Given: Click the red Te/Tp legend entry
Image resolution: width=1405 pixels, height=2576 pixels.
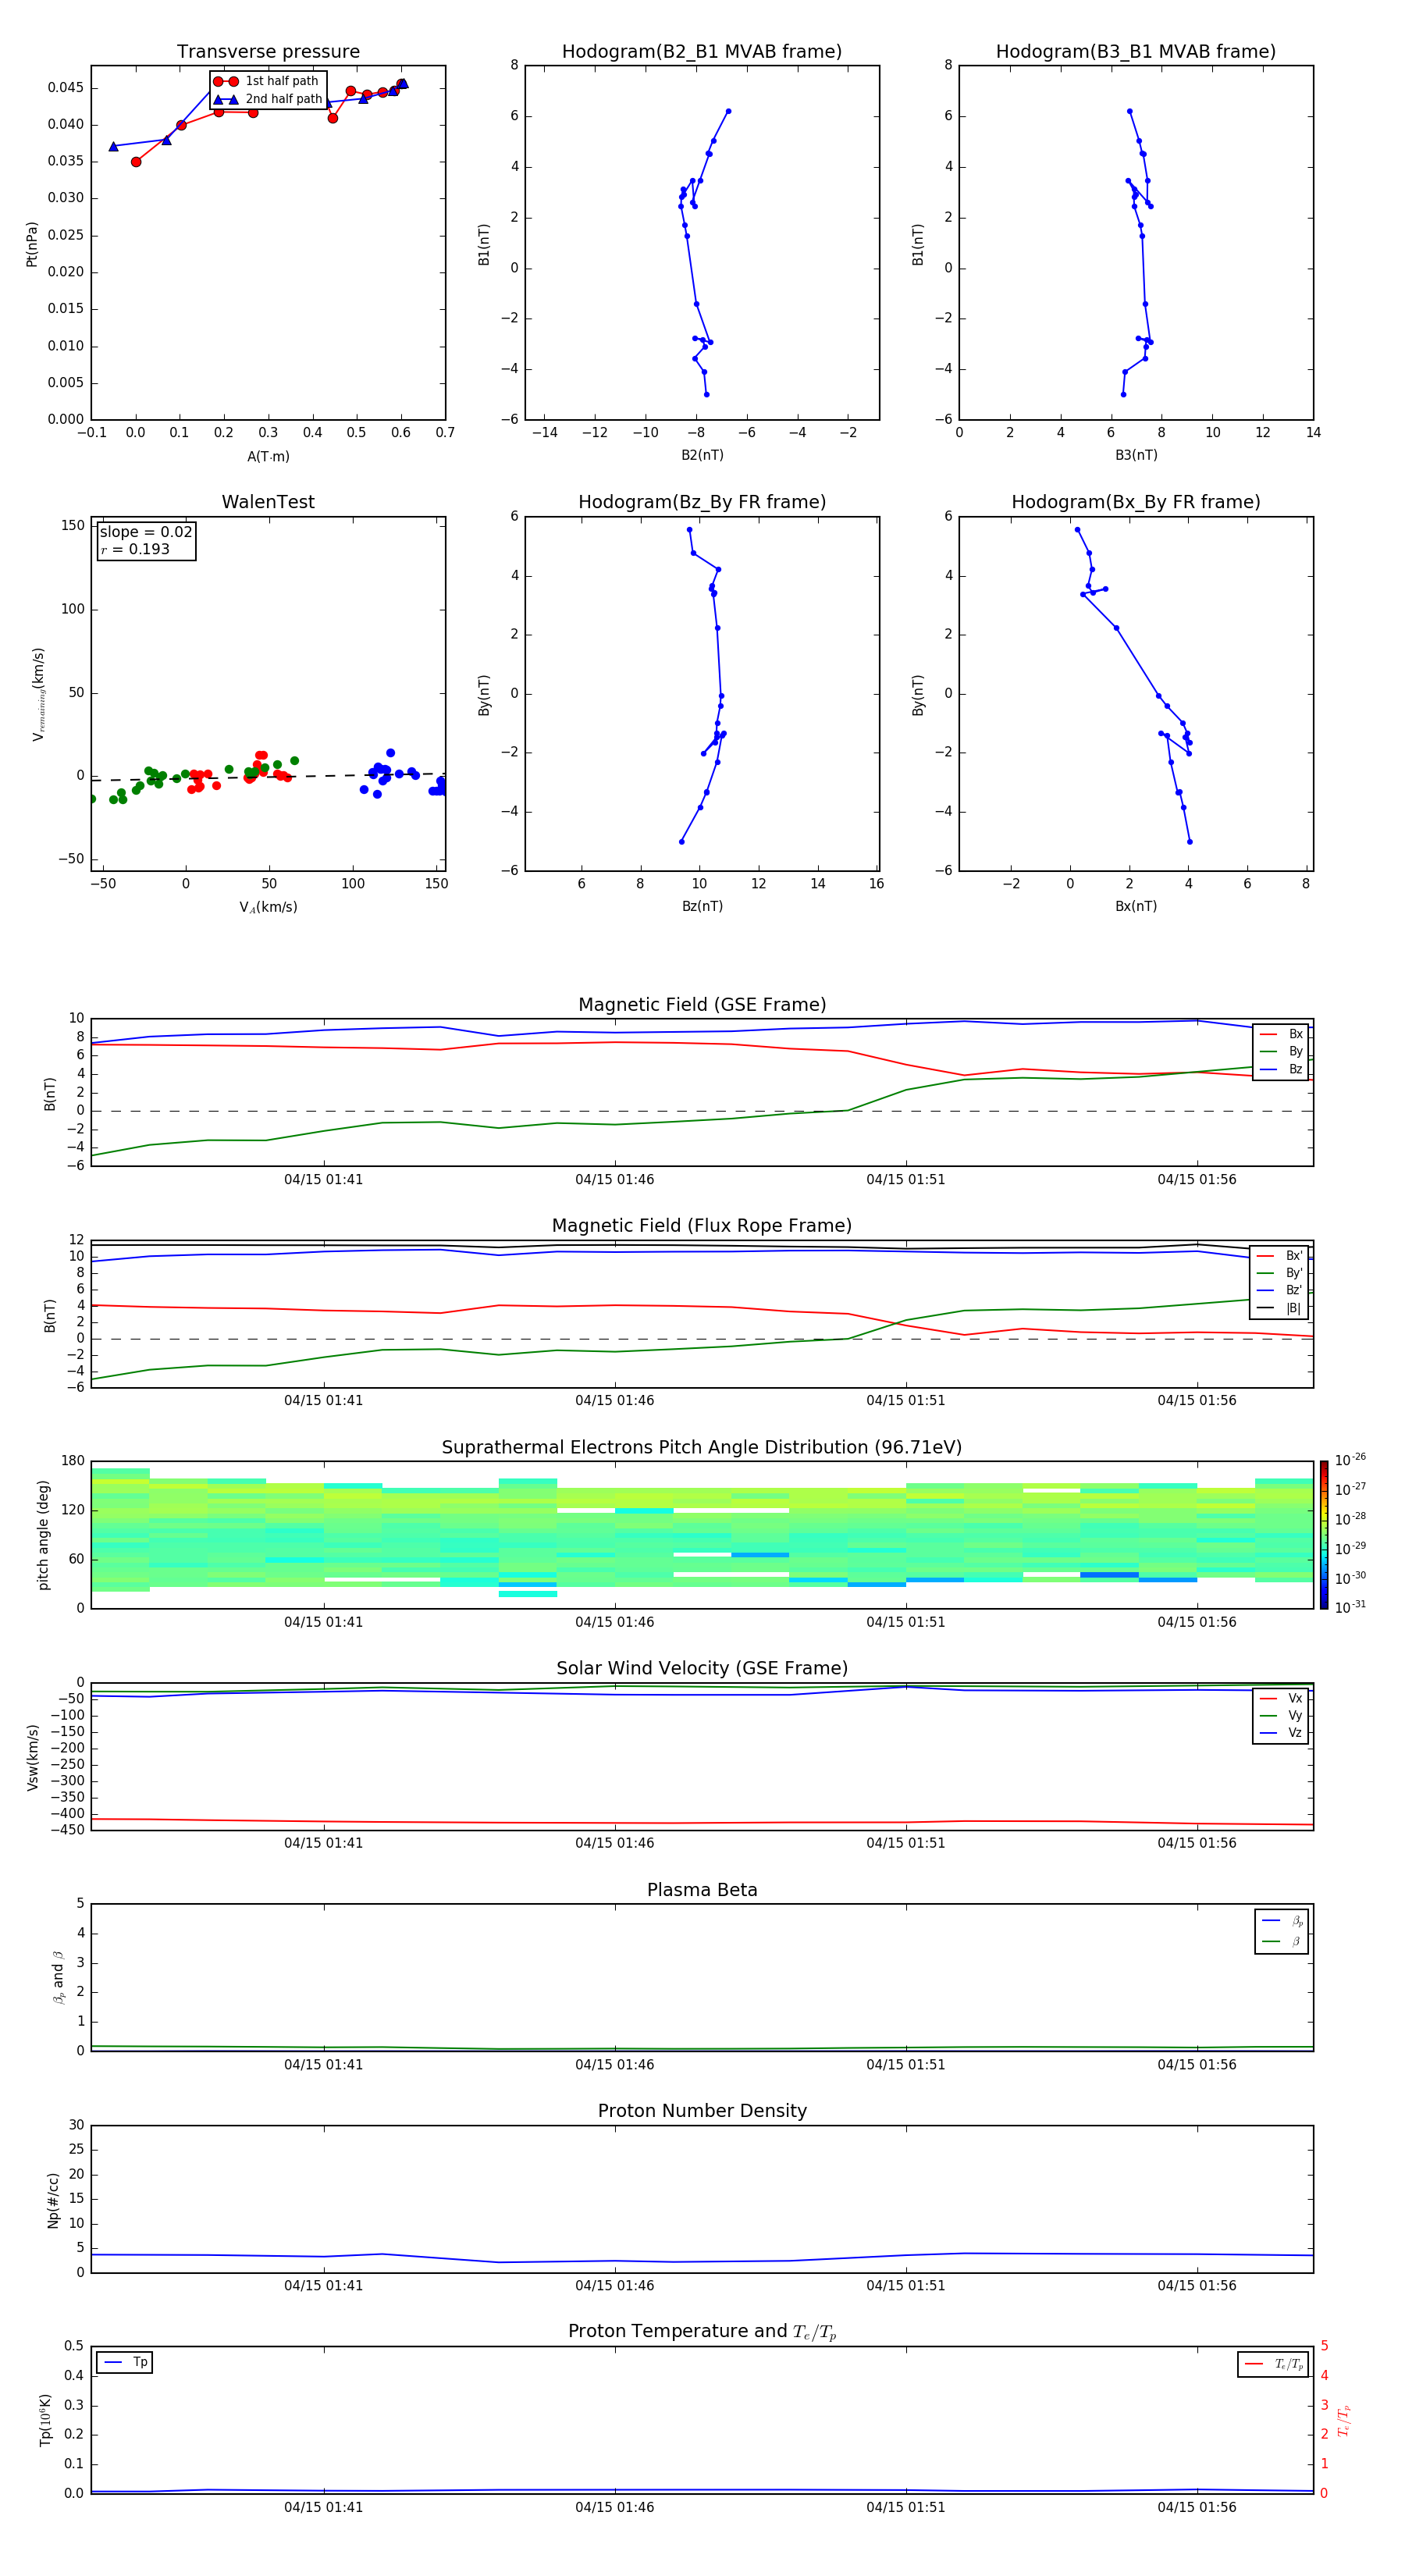Looking at the screenshot, I should click(x=1274, y=2364).
